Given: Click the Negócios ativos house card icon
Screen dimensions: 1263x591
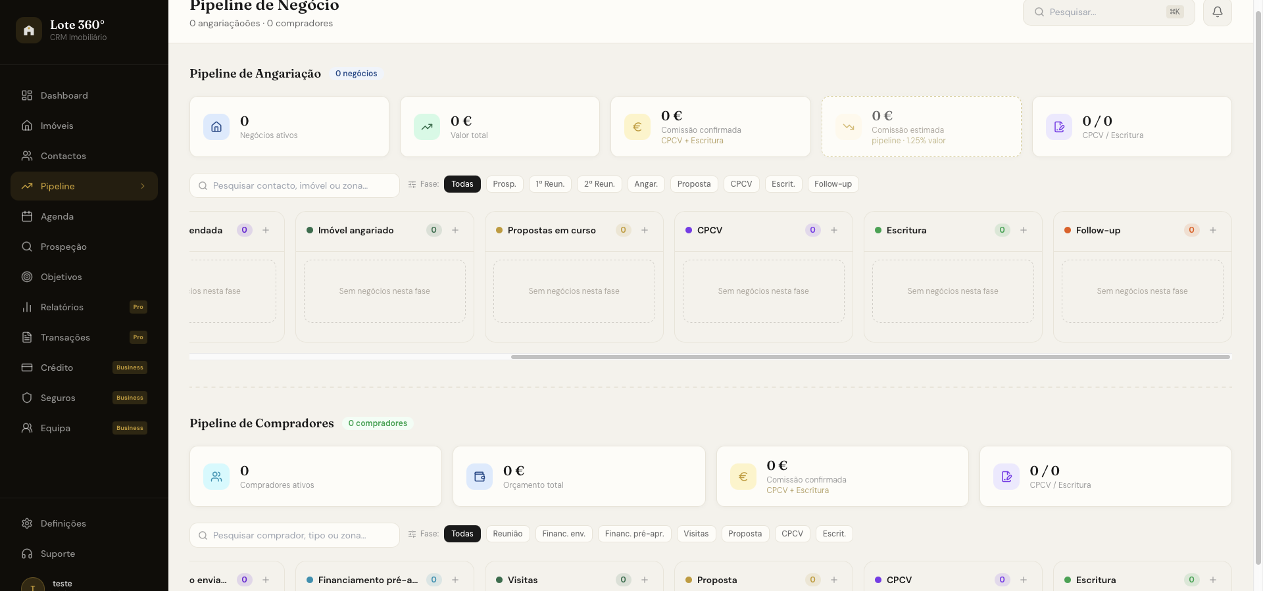Looking at the screenshot, I should click(x=216, y=127).
